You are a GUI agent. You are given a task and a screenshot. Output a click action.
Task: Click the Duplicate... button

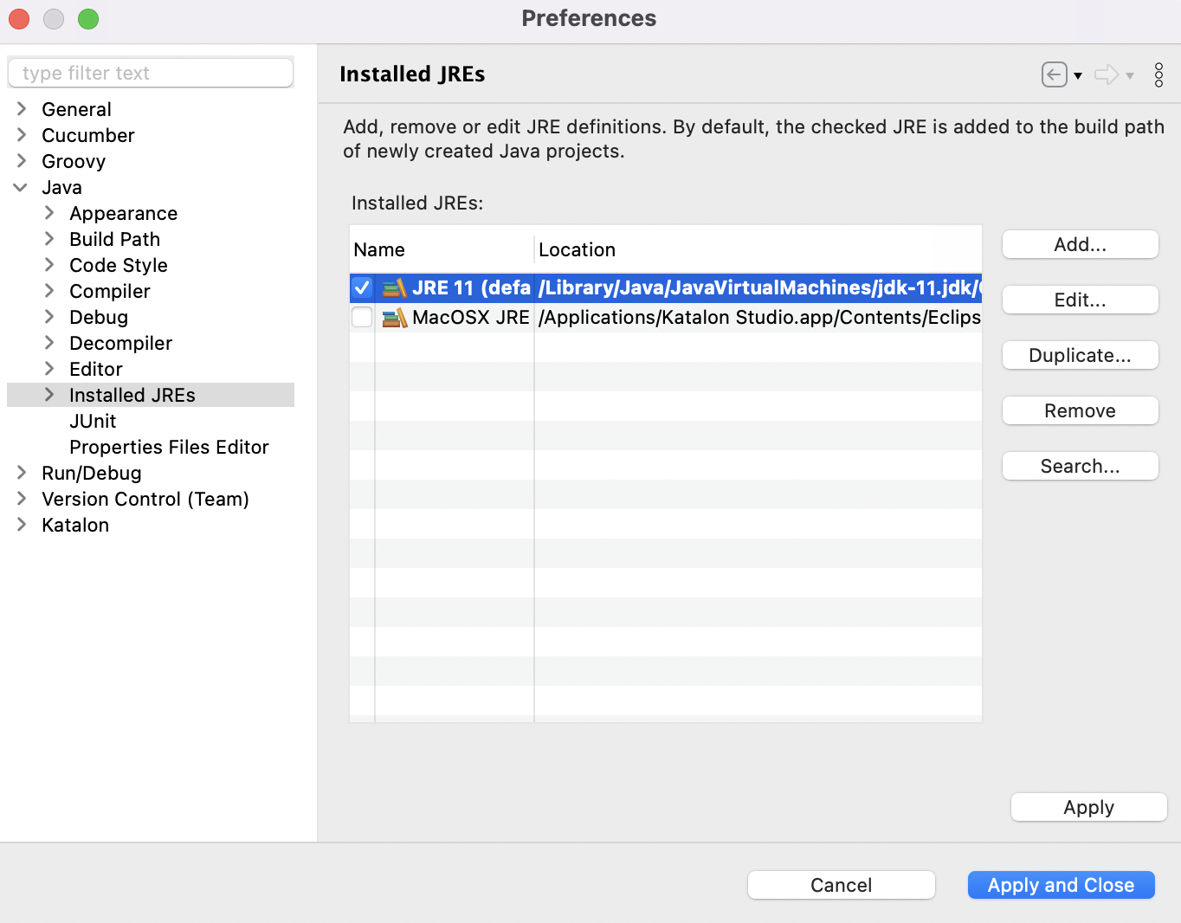click(1080, 356)
